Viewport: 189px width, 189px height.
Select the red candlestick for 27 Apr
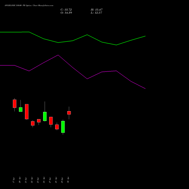(x=51, y=121)
